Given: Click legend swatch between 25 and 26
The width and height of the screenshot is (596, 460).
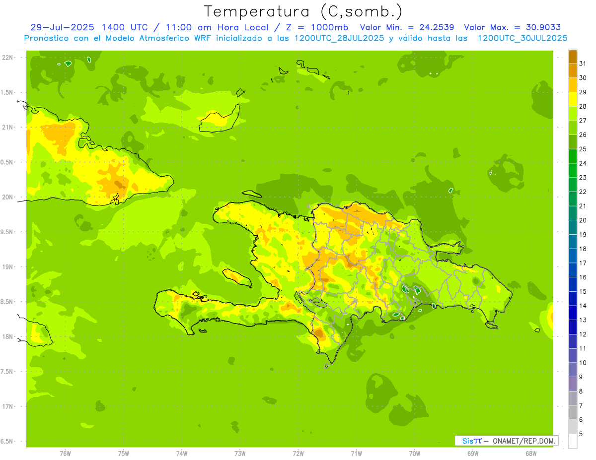Looking at the screenshot, I should click(x=573, y=142).
